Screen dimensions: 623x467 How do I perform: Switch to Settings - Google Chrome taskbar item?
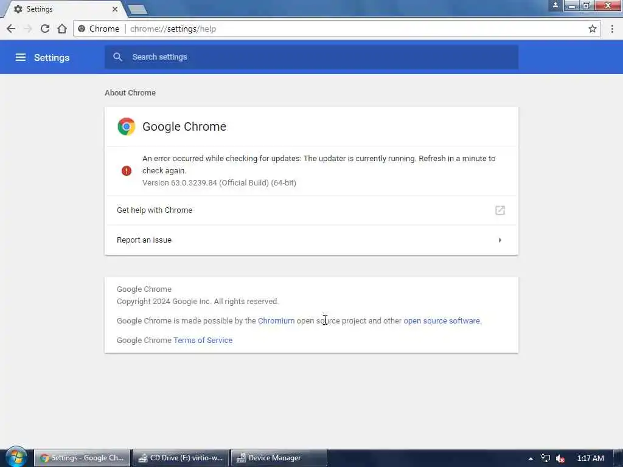pos(82,458)
